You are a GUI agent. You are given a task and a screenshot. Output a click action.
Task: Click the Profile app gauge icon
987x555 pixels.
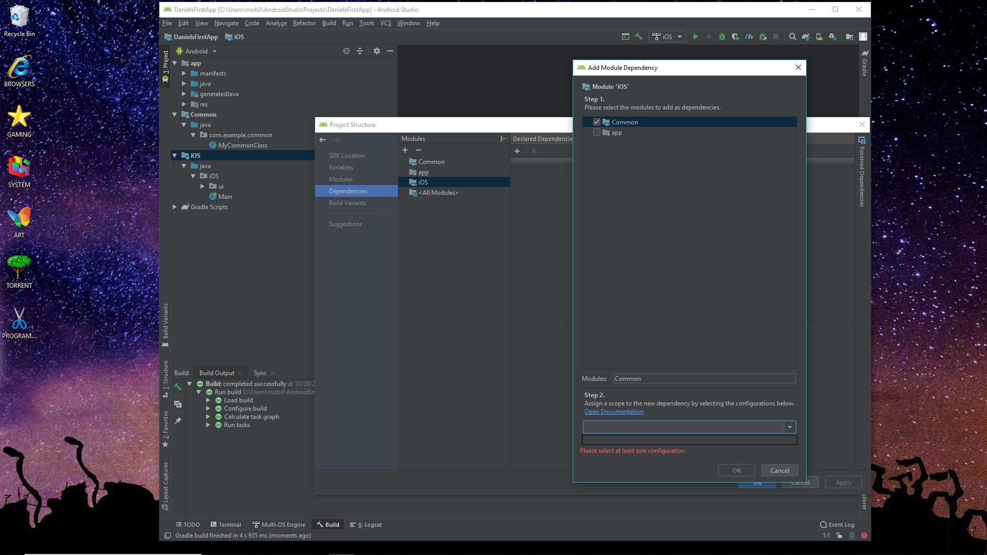(x=749, y=36)
